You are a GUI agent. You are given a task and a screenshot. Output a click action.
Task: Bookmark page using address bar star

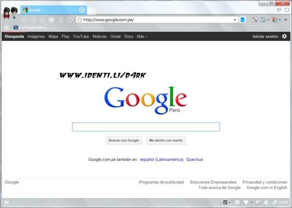click(80, 20)
